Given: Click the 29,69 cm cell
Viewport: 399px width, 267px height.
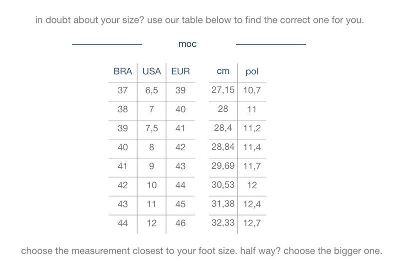Looking at the screenshot, I should [223, 166].
